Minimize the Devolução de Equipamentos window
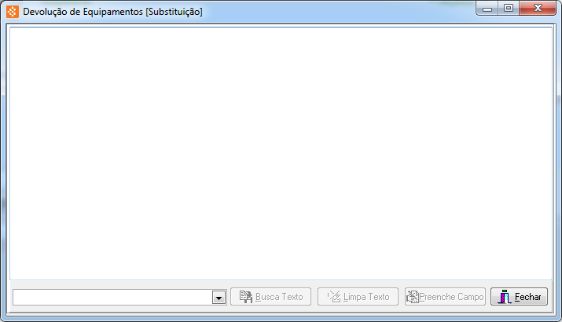 click(x=487, y=9)
